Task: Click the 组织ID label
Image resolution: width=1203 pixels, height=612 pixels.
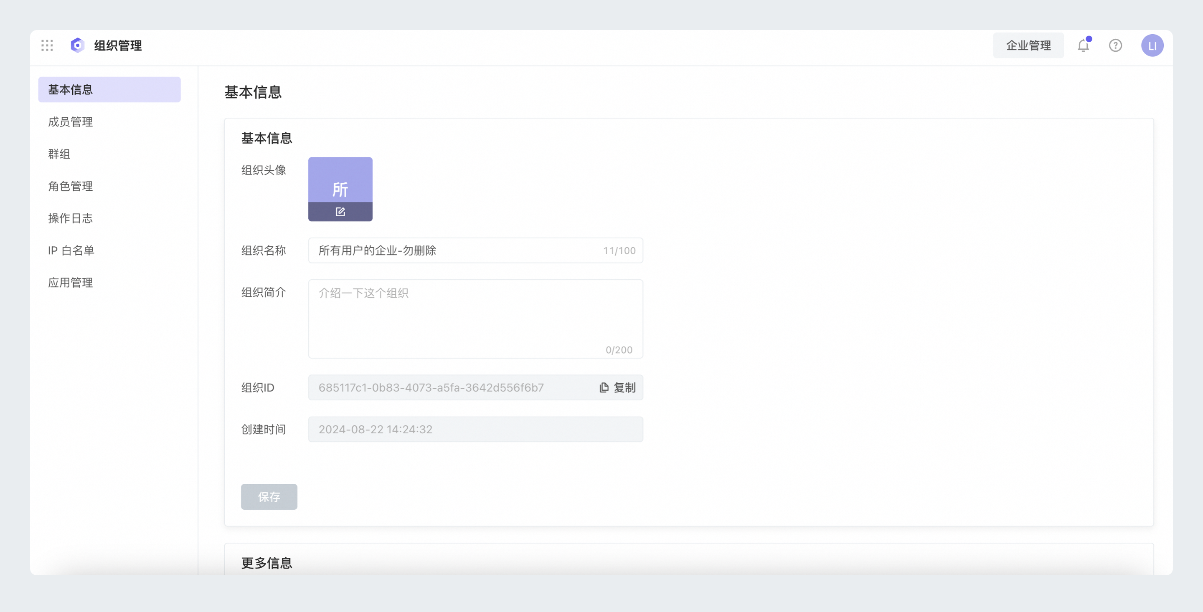Action: 258,387
